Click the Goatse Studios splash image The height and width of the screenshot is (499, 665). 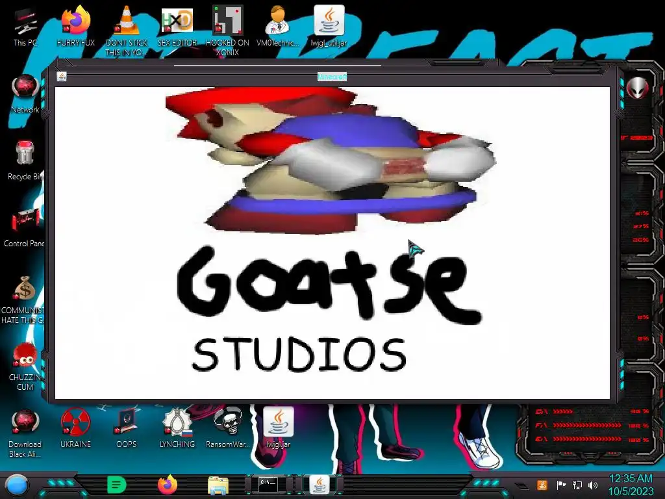pos(332,243)
